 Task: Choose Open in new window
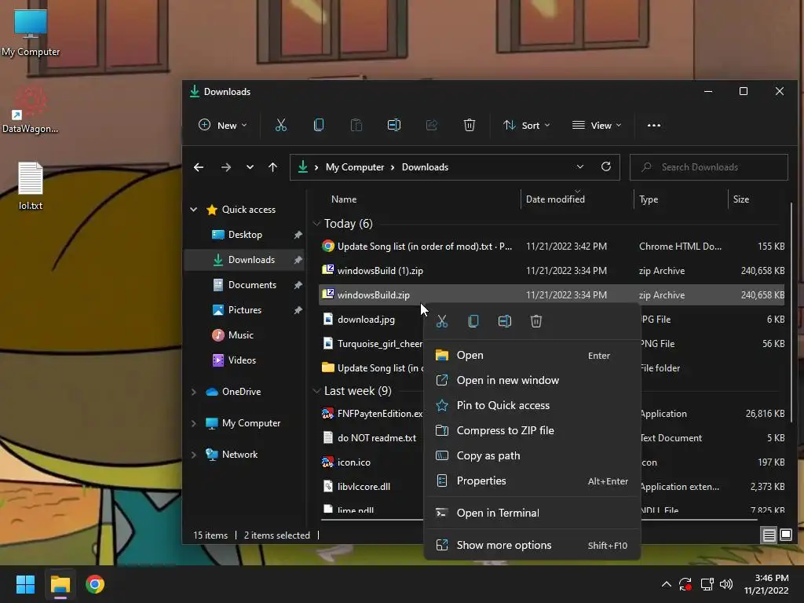coord(532,381)
